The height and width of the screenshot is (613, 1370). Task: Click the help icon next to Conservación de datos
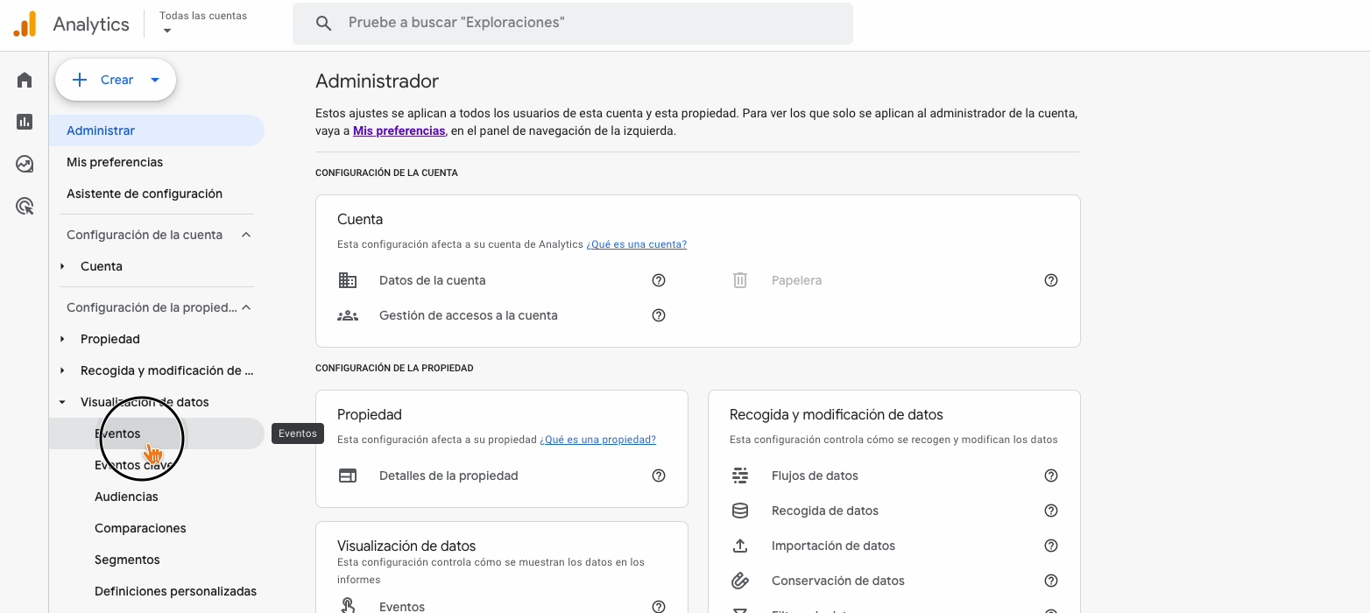click(x=1051, y=581)
